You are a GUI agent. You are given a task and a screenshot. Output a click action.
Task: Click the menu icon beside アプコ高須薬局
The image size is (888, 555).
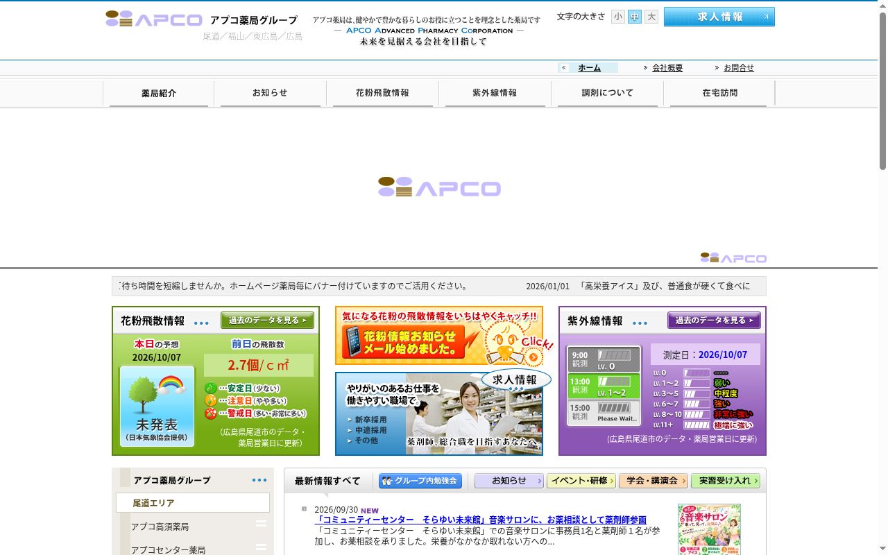tap(261, 524)
